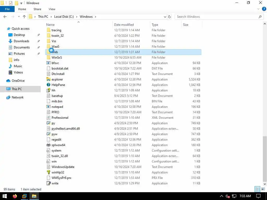
Task: Select the WMSysPr9.prx file
Action: click(123, 178)
